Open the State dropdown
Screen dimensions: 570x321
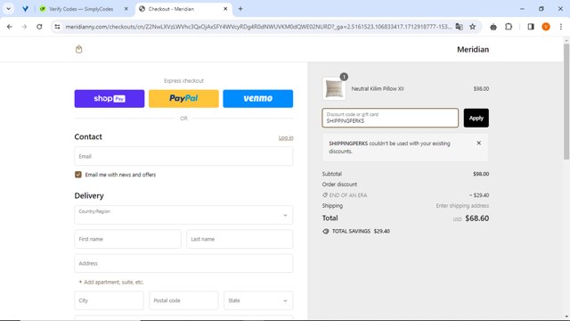[x=258, y=300]
